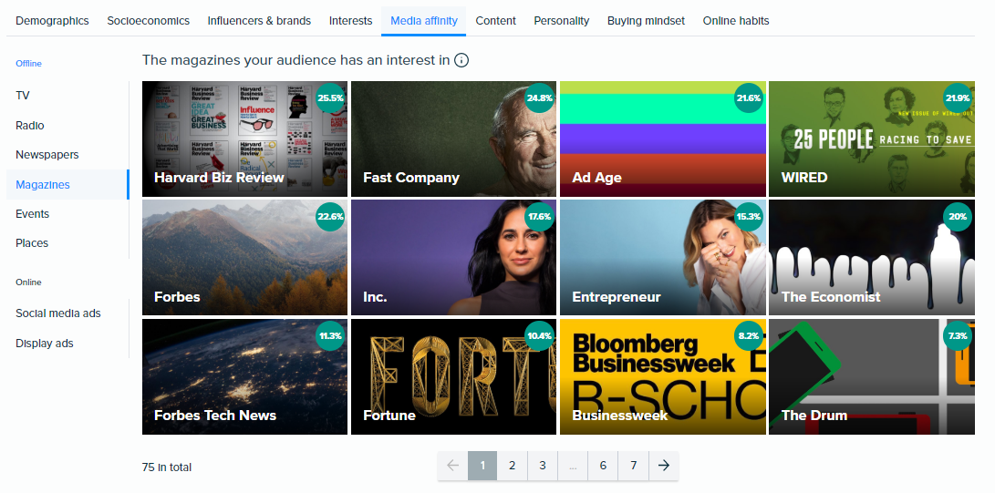
Task: Click the info icon next to magazines heading
Action: click(x=461, y=60)
